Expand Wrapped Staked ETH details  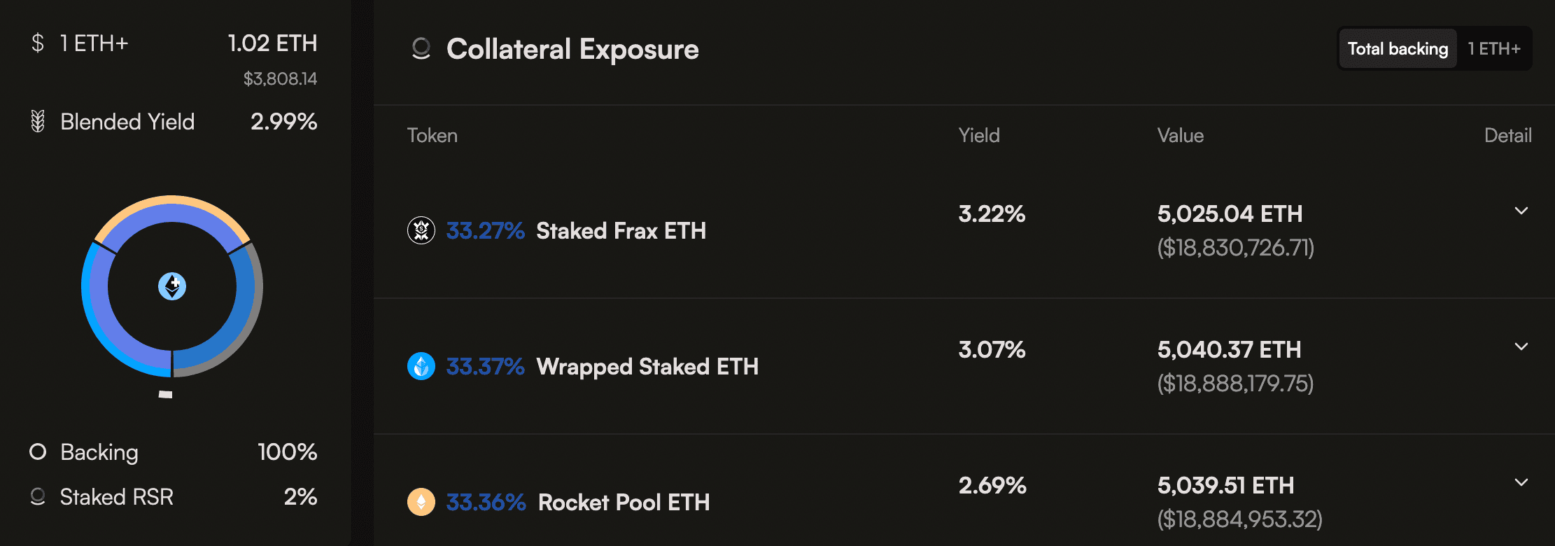1521,346
